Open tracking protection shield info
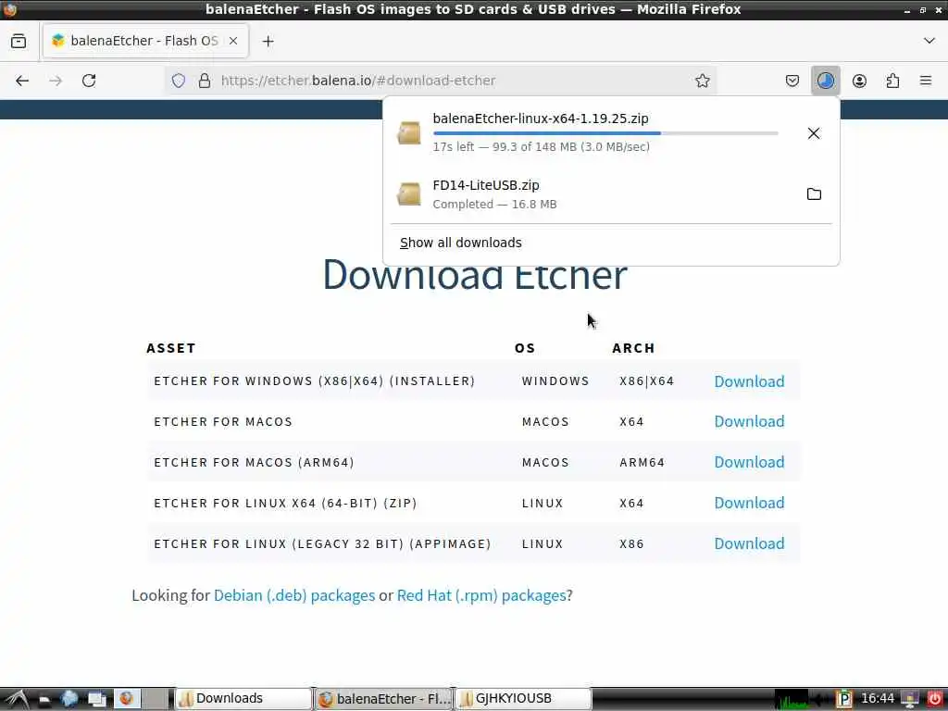Screen dimensions: 948x711 (179, 81)
